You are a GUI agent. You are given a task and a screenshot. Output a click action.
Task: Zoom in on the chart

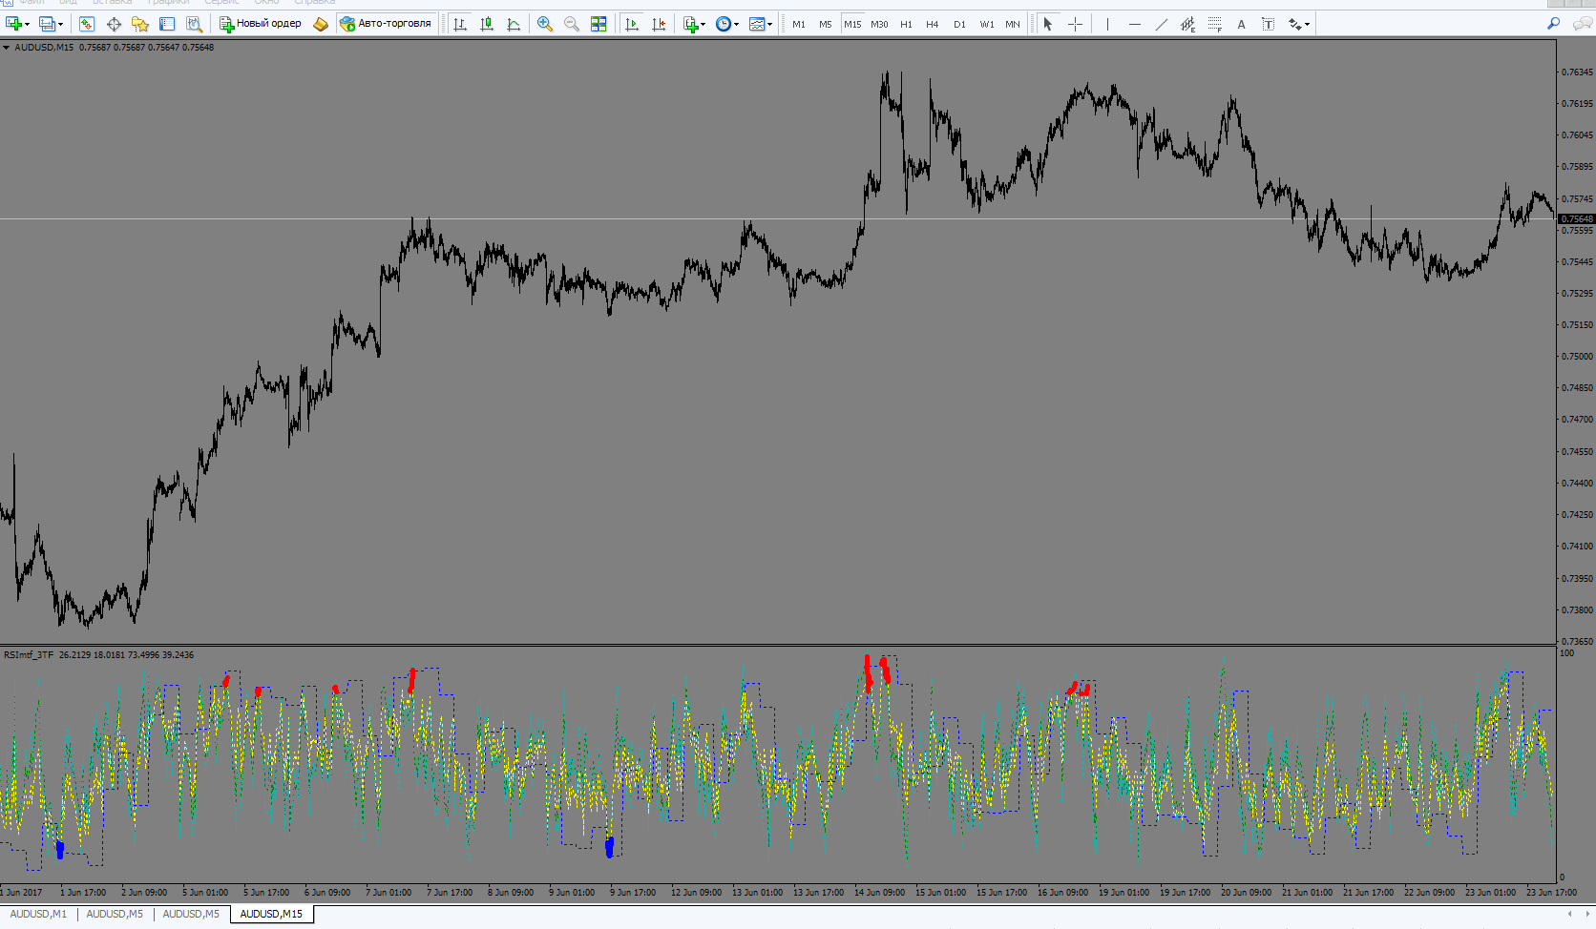(x=545, y=24)
